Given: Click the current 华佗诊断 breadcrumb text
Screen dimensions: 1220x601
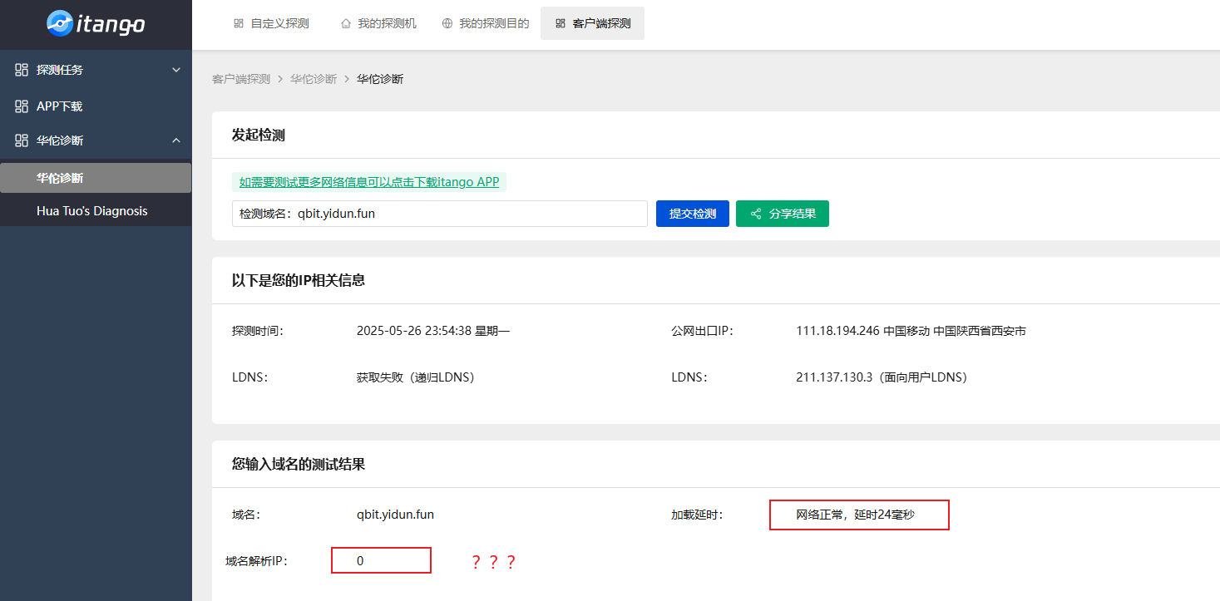Looking at the screenshot, I should [x=380, y=79].
